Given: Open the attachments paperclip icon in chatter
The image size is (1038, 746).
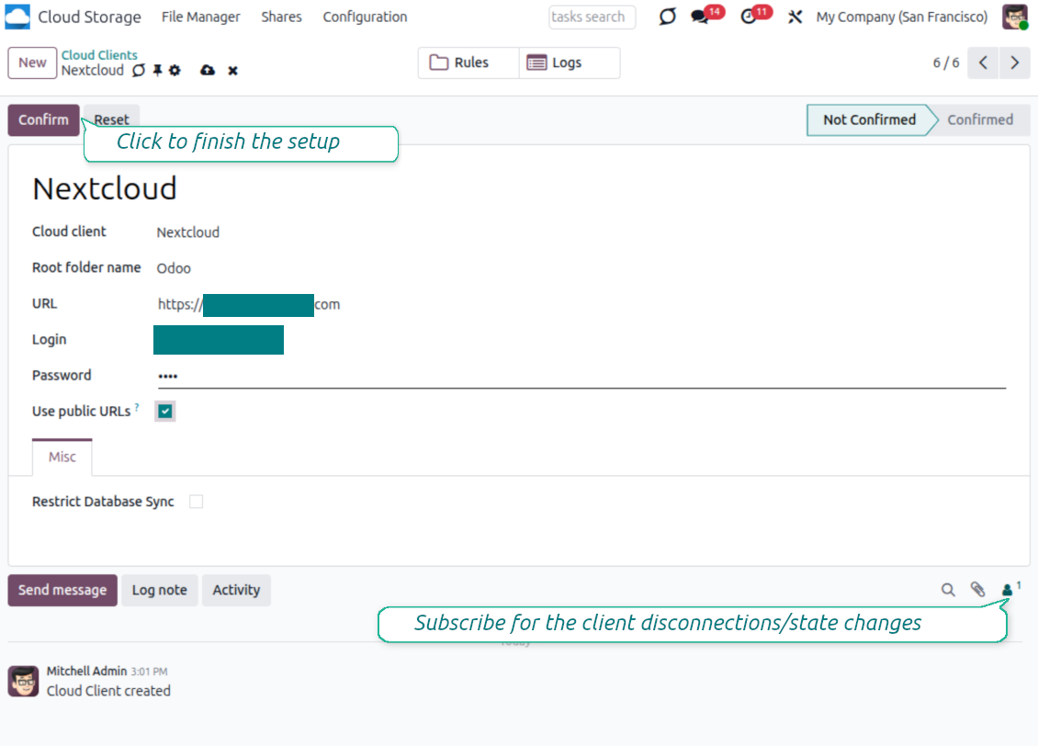Looking at the screenshot, I should (x=977, y=590).
